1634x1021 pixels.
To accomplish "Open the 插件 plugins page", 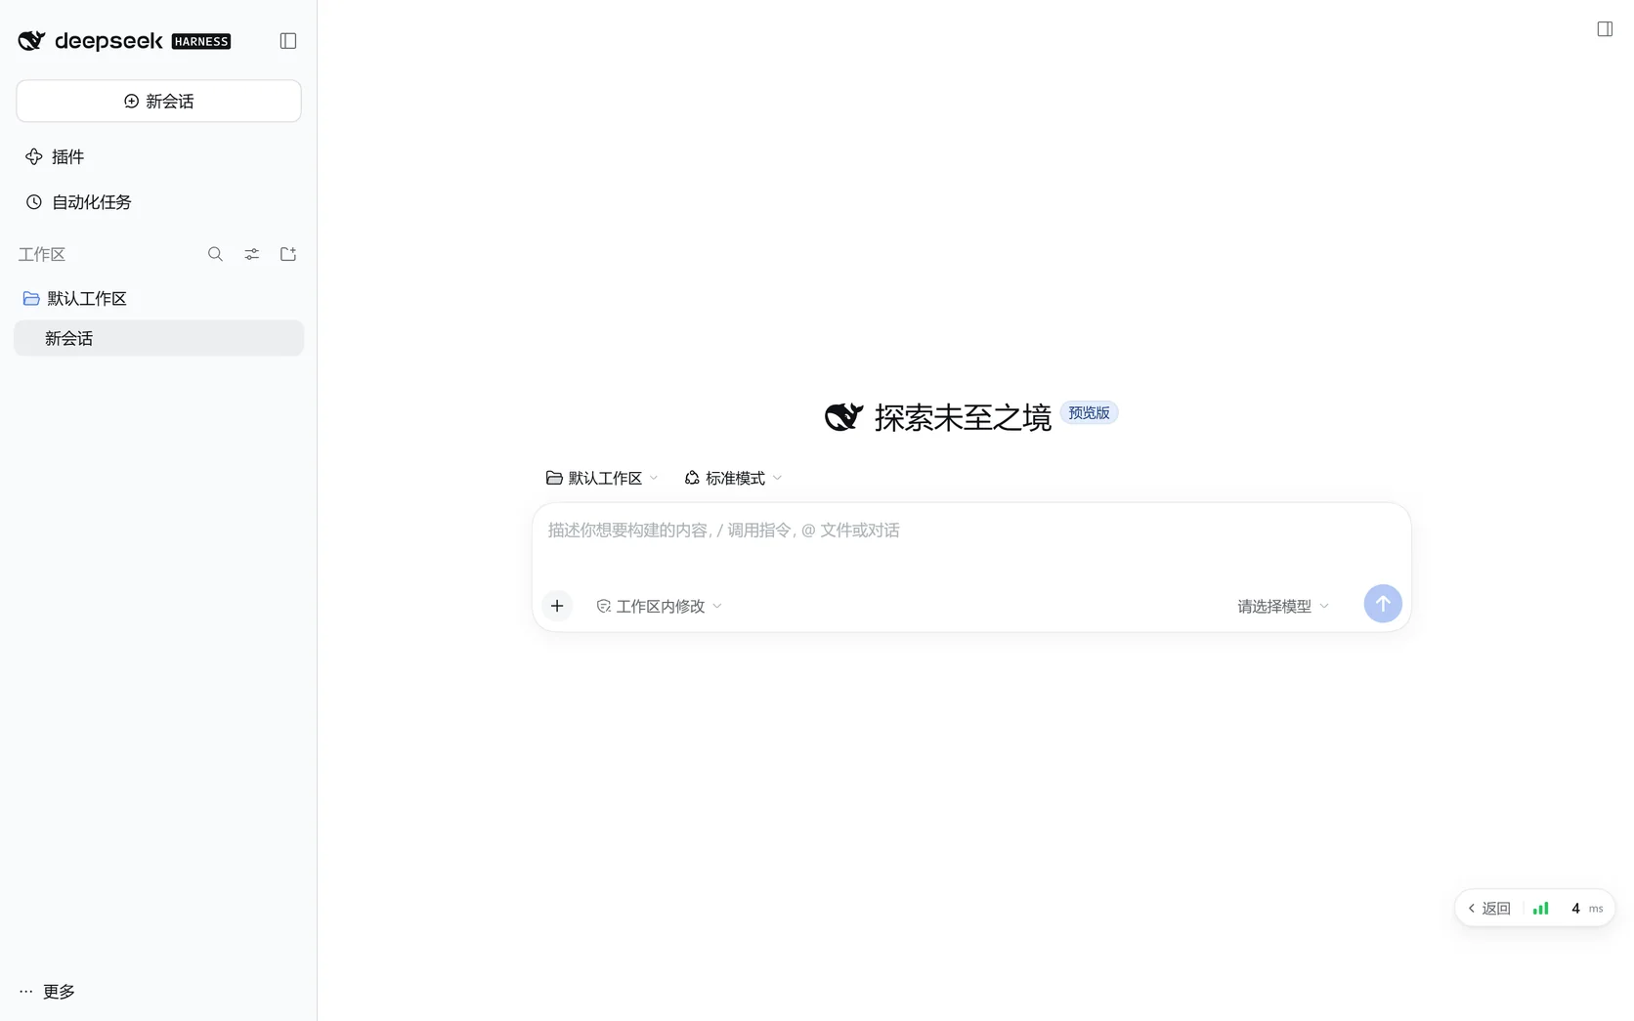I will [x=55, y=157].
